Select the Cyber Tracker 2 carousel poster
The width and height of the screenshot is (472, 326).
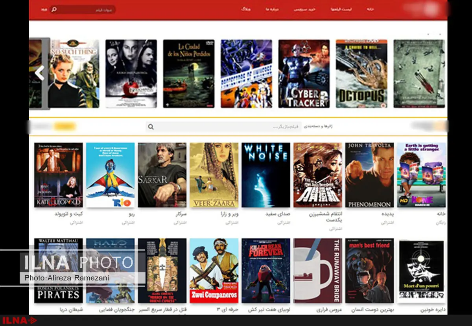coord(304,73)
